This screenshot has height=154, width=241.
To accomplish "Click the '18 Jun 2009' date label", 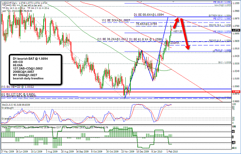I will (x=23, y=151).
